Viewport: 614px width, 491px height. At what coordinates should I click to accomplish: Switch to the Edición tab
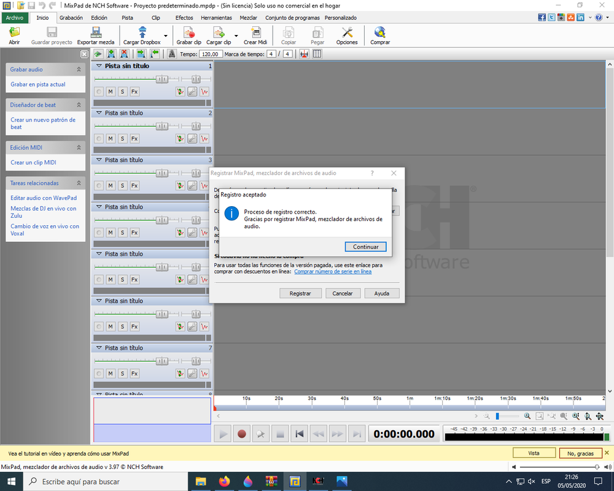(x=99, y=18)
